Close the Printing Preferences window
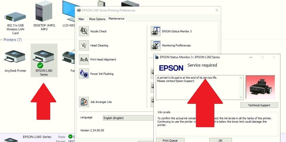 click(217, 10)
